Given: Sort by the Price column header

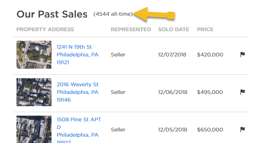Looking at the screenshot, I should pyautogui.click(x=205, y=29).
